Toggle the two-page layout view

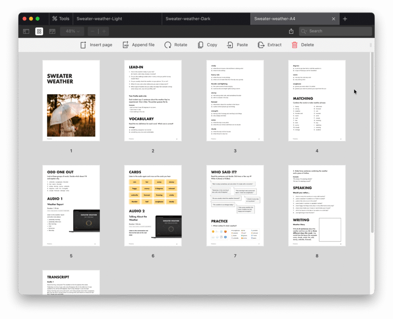(x=52, y=31)
